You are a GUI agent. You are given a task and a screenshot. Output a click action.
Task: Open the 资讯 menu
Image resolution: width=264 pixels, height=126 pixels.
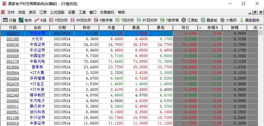32,12
